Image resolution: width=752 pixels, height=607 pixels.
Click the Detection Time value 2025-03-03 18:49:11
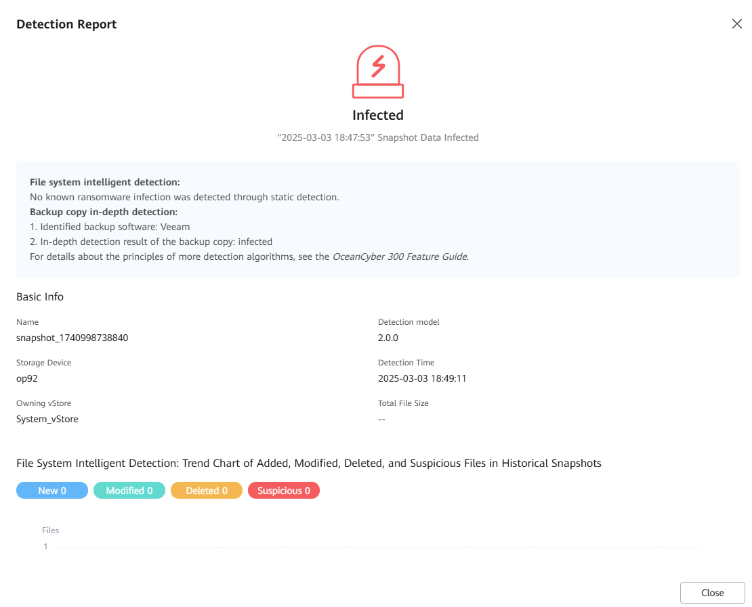tap(422, 378)
